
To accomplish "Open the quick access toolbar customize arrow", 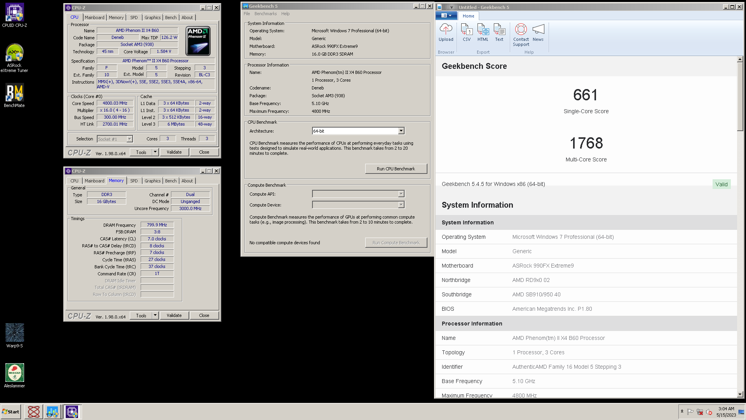I will click(451, 7).
